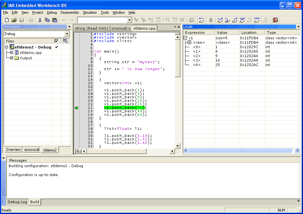Viewport: 303px width, 214px height.
Task: Select the acrosscall workspace tab
Action: coord(32,150)
